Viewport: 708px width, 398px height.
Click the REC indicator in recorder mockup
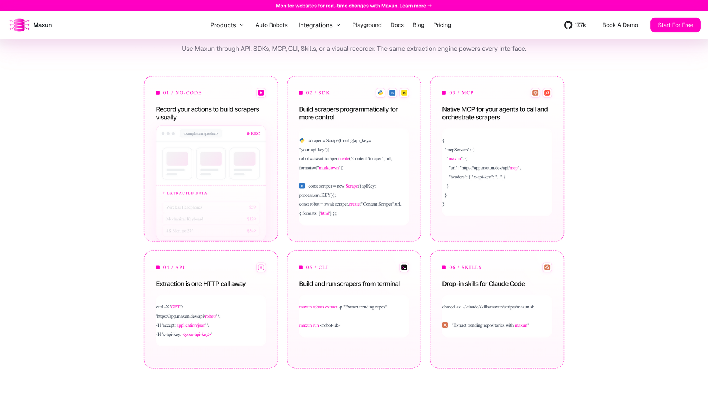(253, 133)
